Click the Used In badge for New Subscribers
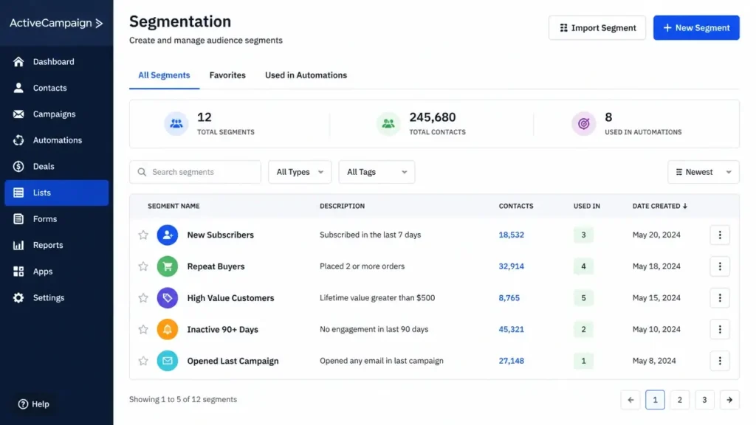 583,235
